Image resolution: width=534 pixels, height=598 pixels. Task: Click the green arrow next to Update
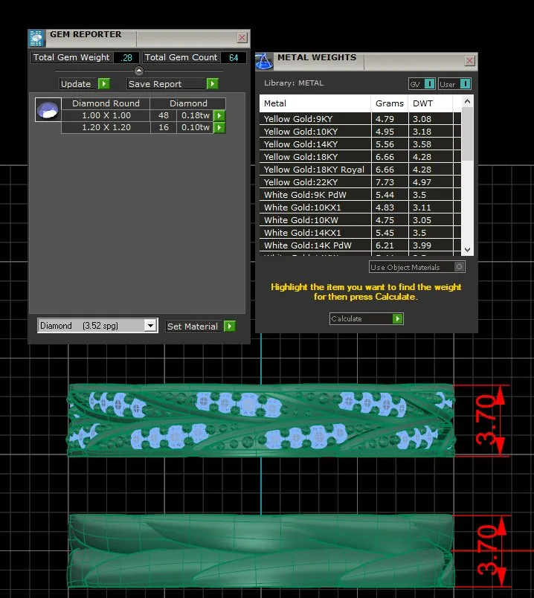(103, 83)
